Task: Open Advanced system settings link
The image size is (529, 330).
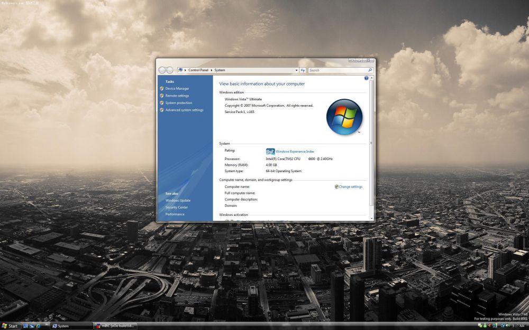Action: click(x=184, y=110)
